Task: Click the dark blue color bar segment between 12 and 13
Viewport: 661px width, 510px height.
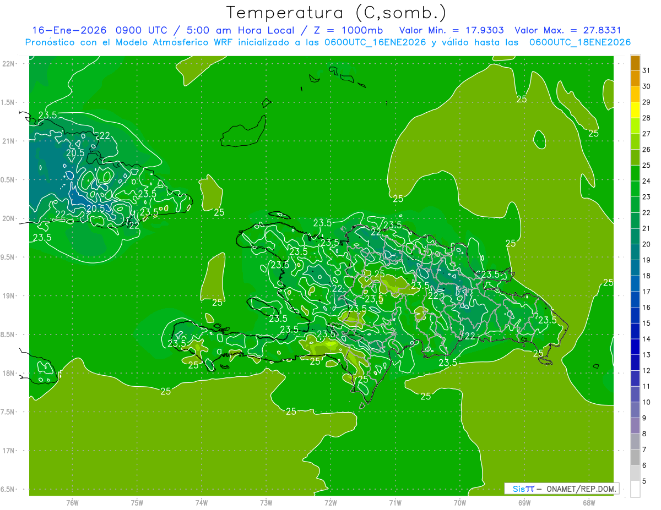Action: point(635,363)
